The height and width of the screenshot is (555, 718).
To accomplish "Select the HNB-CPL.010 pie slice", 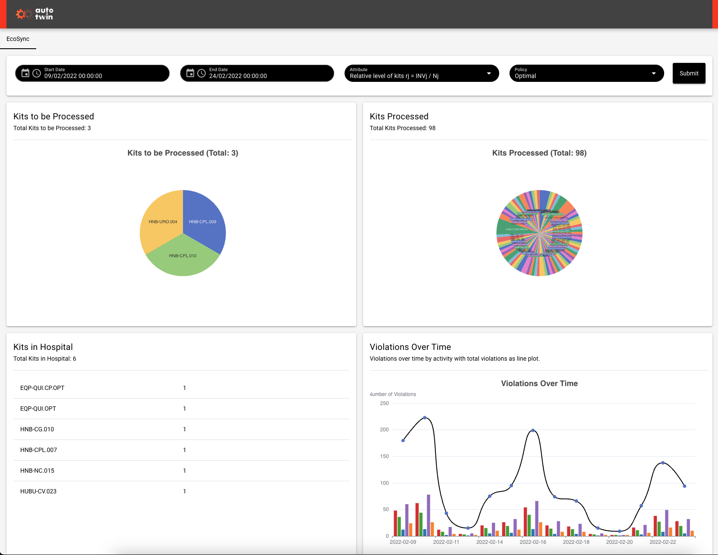I will [x=183, y=256].
